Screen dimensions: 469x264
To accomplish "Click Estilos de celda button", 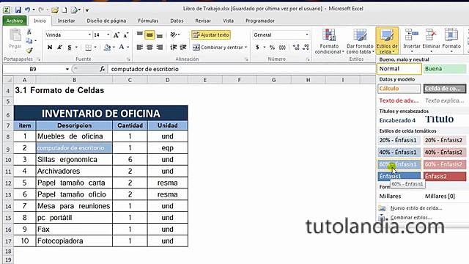I will point(387,41).
